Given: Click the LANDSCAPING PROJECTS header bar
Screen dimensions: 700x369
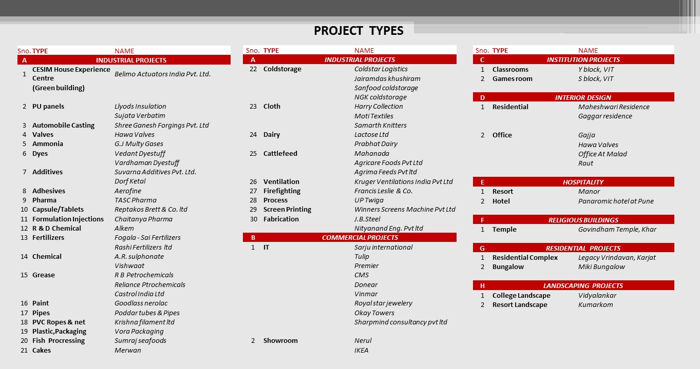Looking at the screenshot, I should click(x=573, y=285).
